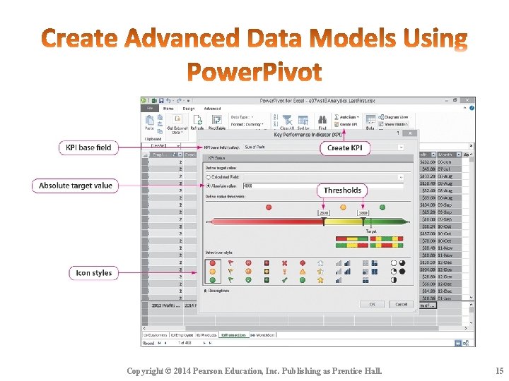Open the tblEmployee sheet tab
Image resolution: width=509 pixels, height=381 pixels.
click(182, 335)
